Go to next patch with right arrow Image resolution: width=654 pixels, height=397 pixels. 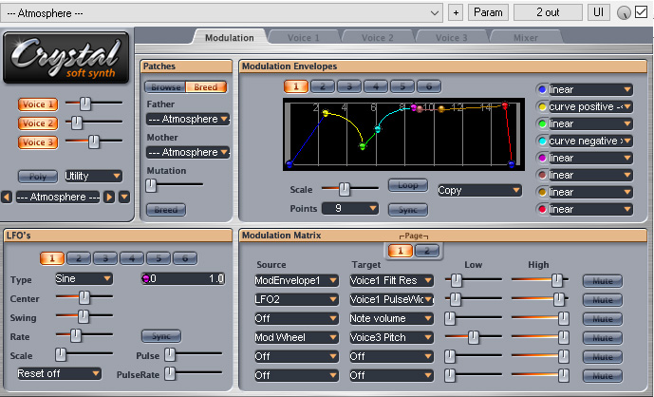(x=109, y=197)
